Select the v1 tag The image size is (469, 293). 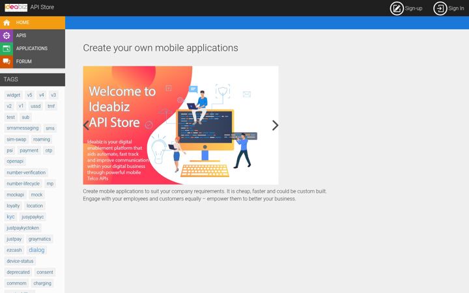(x=21, y=106)
